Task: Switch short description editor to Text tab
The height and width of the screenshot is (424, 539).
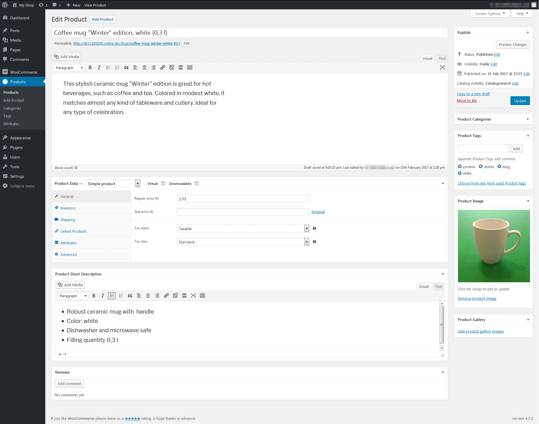Action: tap(438, 286)
